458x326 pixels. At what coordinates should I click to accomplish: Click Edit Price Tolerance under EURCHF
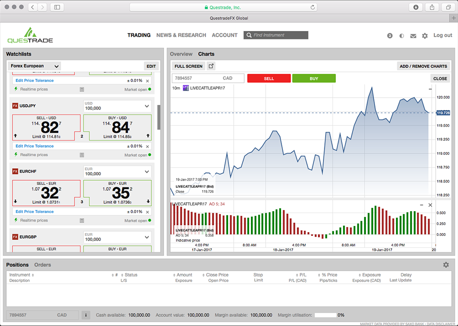coord(34,212)
